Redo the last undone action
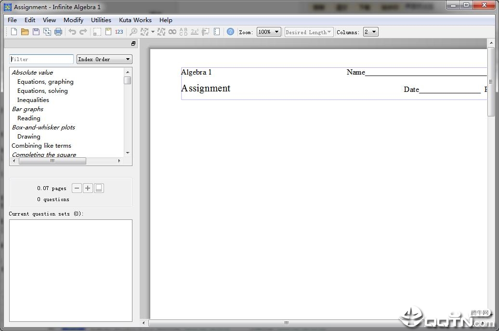Image resolution: width=499 pixels, height=331 pixels. (83, 31)
